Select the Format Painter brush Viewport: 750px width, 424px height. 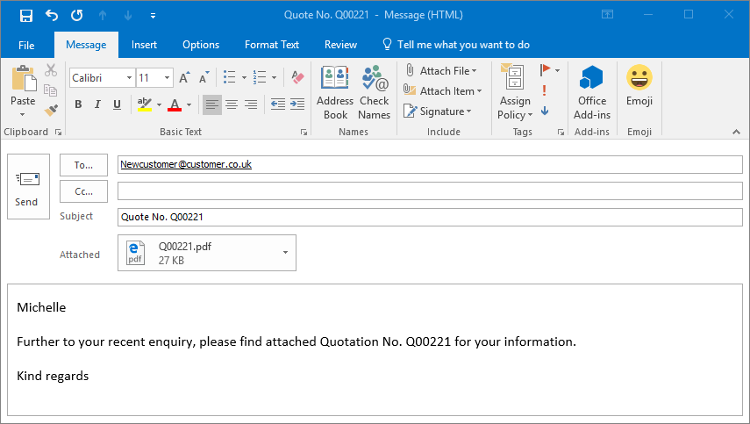tap(51, 110)
